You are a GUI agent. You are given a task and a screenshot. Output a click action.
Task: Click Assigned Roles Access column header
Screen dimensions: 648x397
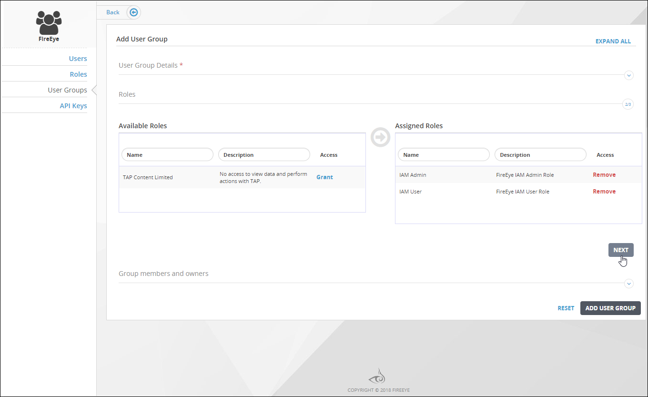point(605,155)
